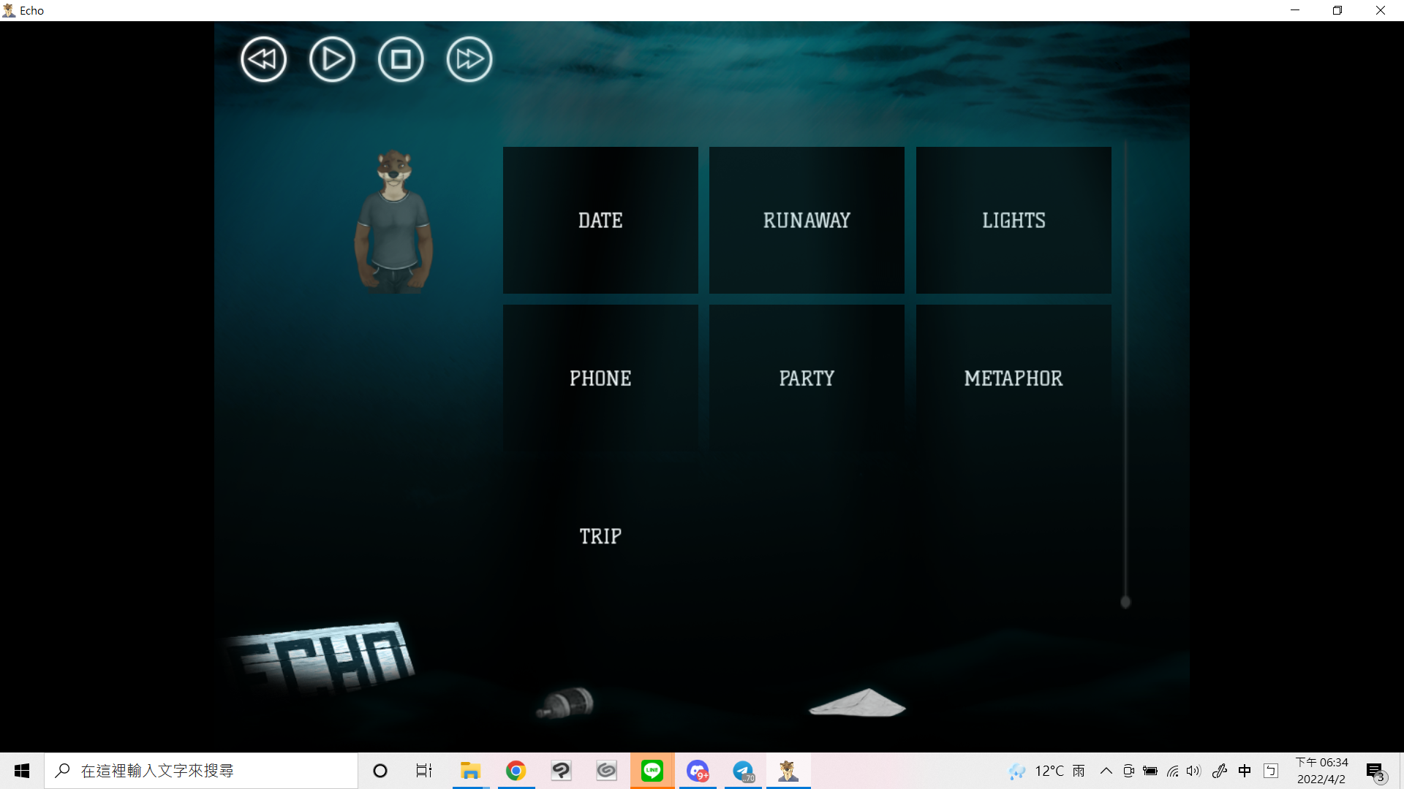The height and width of the screenshot is (789, 1404).
Task: Start music with the play button
Action: [332, 59]
